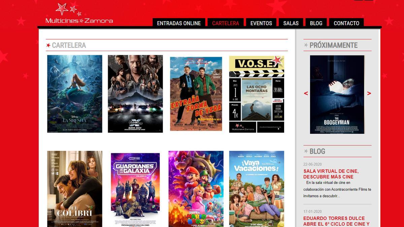The image size is (404, 227).
Task: Navigate to the Salas page
Action: tap(291, 23)
